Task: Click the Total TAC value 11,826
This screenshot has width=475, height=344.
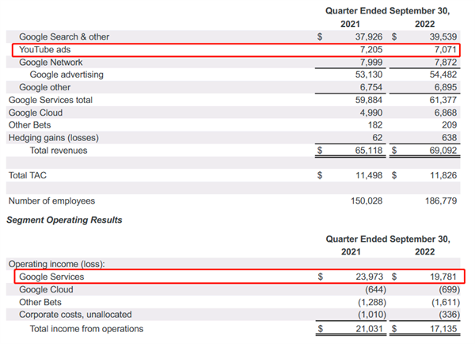Action: (x=443, y=175)
